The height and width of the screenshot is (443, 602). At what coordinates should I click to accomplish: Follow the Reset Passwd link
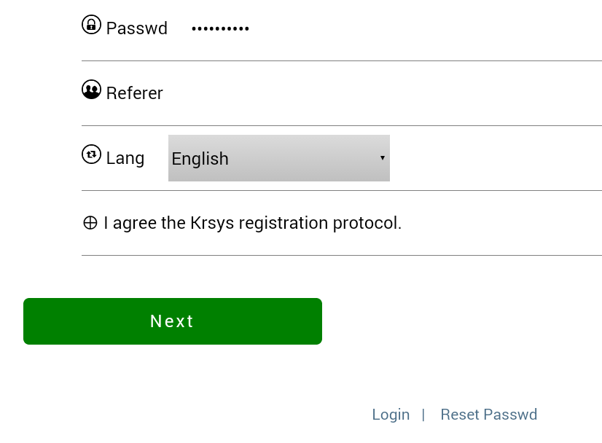488,415
